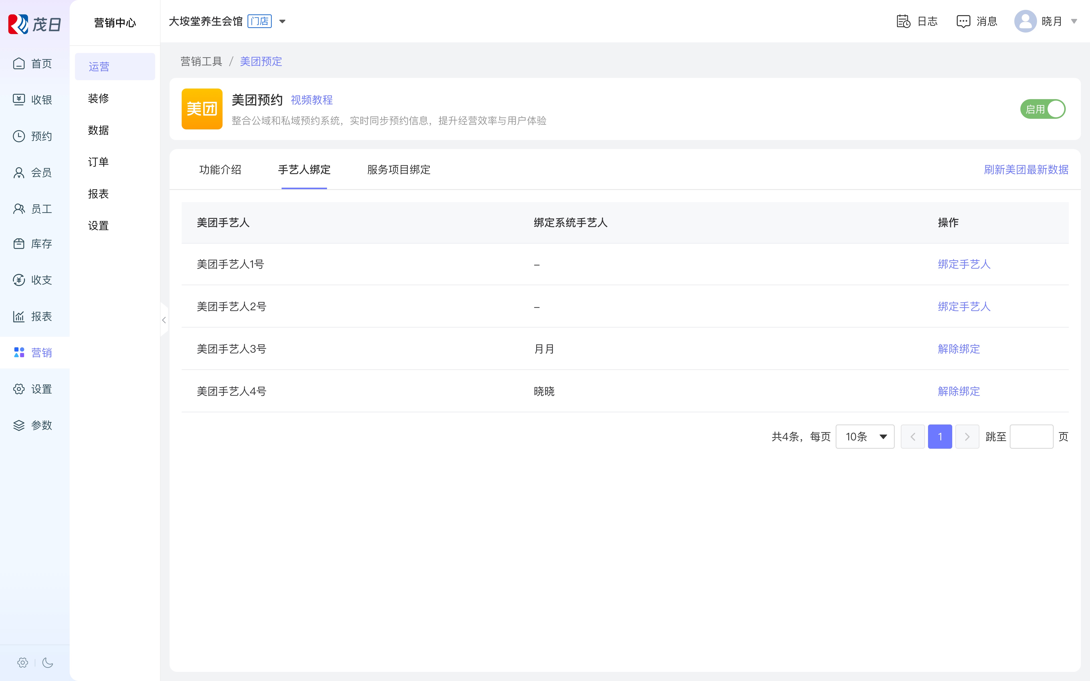Open the 晓月 user account dropdown
Screen dimensions: 1090x681
tap(1074, 21)
